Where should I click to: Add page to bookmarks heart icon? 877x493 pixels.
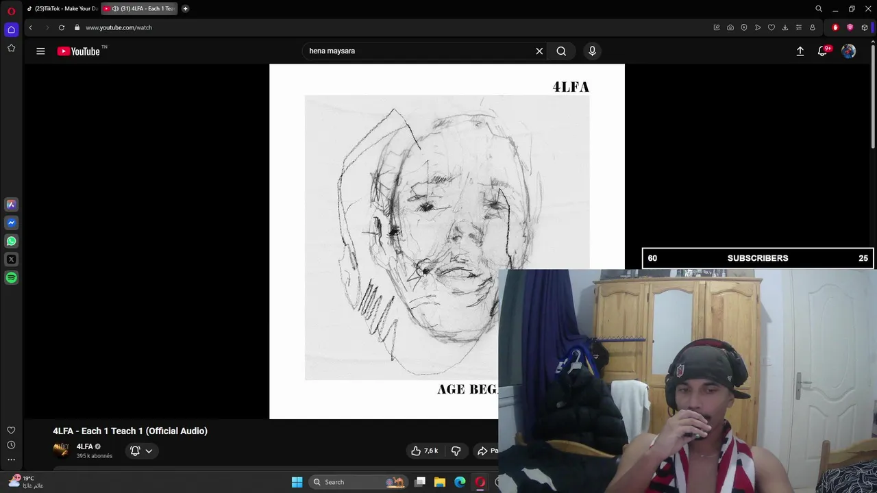[771, 27]
